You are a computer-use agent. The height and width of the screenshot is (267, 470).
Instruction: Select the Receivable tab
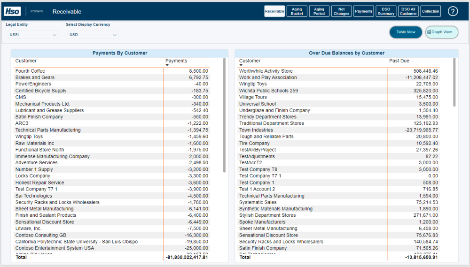point(274,11)
